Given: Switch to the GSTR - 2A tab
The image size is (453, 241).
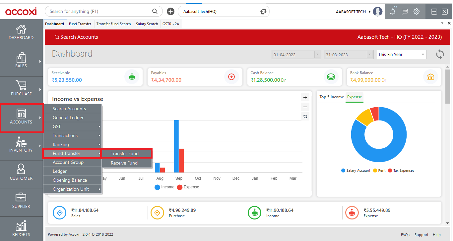Looking at the screenshot, I should tap(171, 24).
